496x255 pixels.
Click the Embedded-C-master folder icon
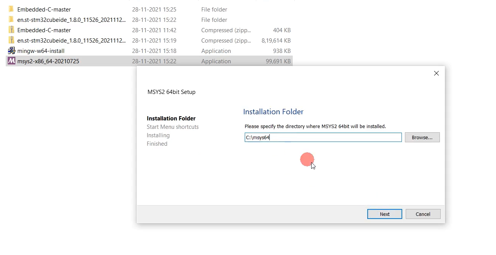(x=11, y=9)
